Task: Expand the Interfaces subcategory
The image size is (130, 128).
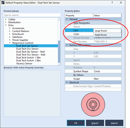Action: click(10, 37)
